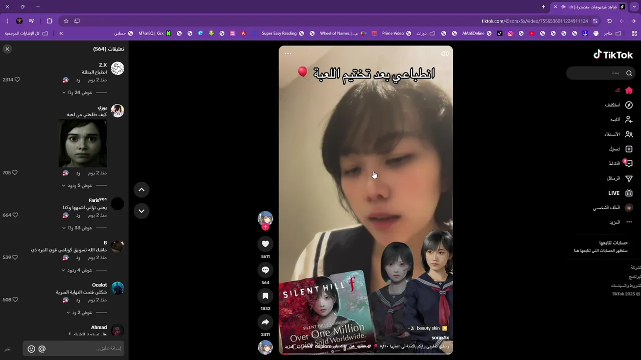This screenshot has height=360, width=641.
Task: Open the LIVE section
Action: pyautogui.click(x=620, y=193)
